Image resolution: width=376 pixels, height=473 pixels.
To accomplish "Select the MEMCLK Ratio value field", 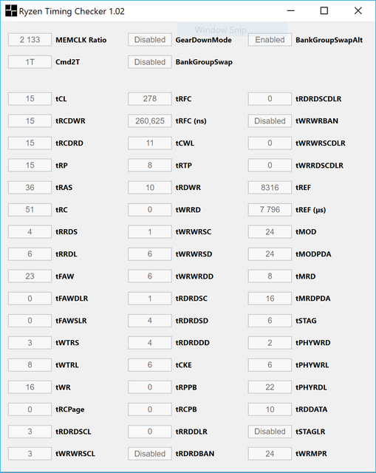I will point(30,39).
